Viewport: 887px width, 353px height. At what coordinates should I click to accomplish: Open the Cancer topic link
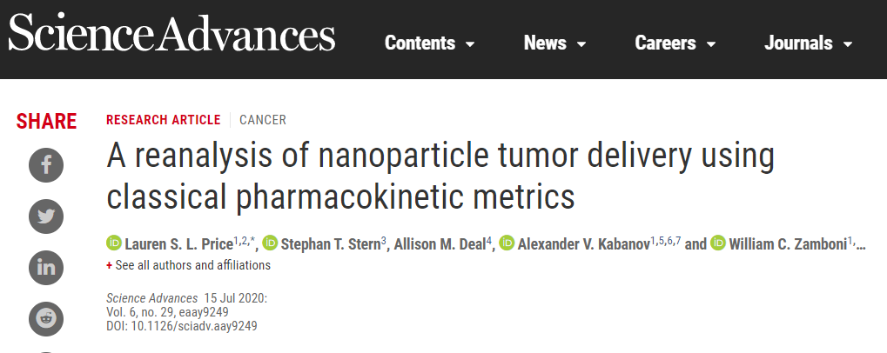[263, 120]
